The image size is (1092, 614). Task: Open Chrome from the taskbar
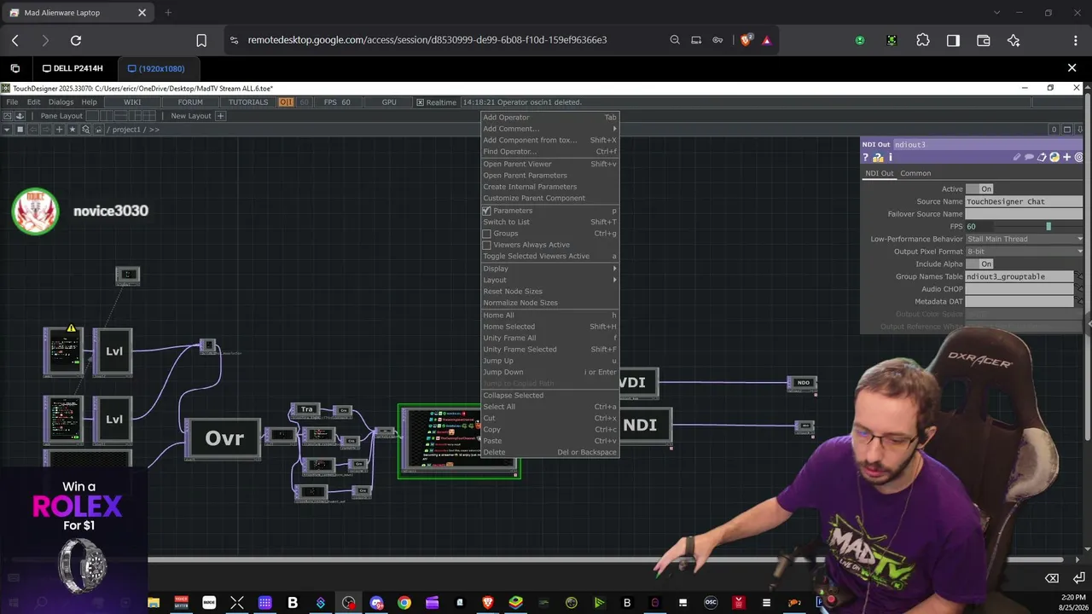point(404,603)
